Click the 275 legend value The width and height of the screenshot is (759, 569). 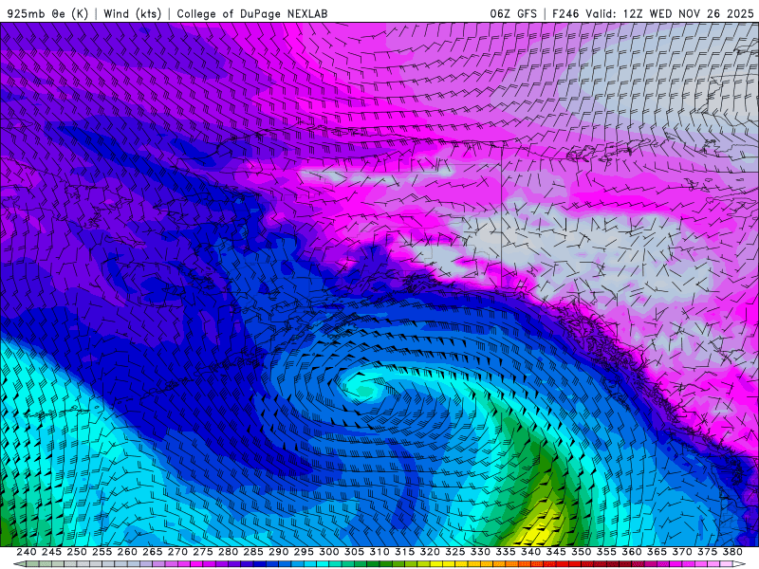(203, 552)
